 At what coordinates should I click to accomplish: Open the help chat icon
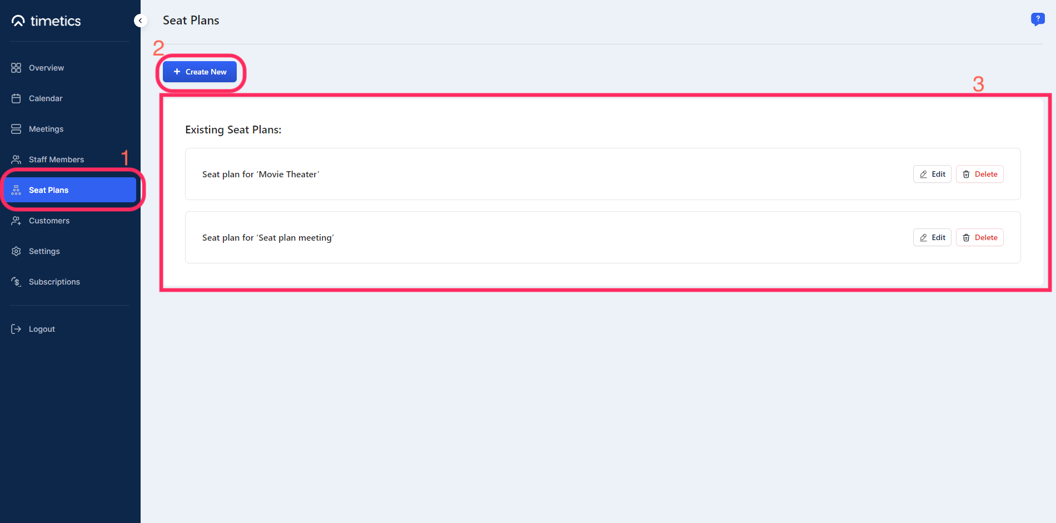tap(1037, 19)
